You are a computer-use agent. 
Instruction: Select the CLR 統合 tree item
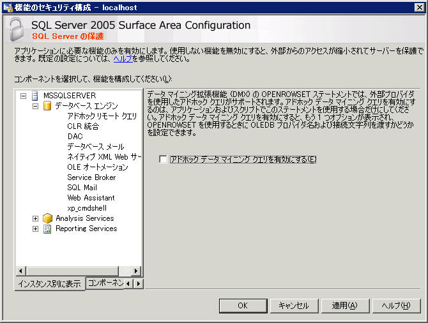[83, 126]
